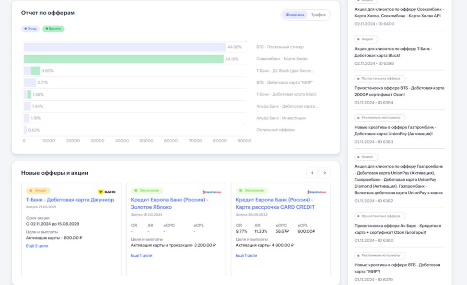Switch to the Финансы tab

coord(294,14)
